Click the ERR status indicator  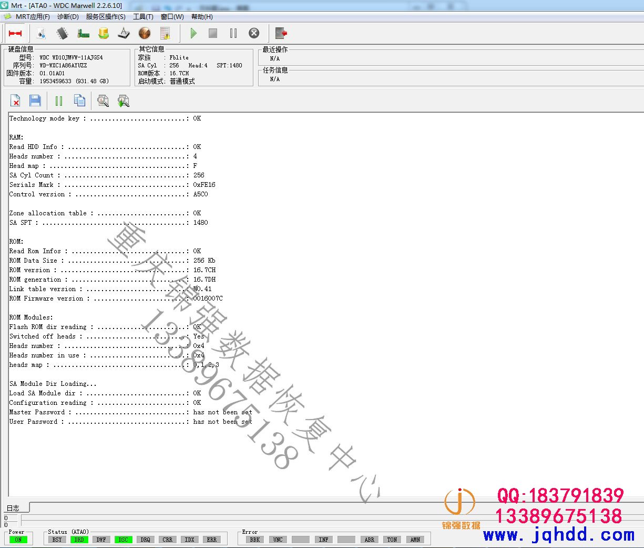(x=212, y=540)
